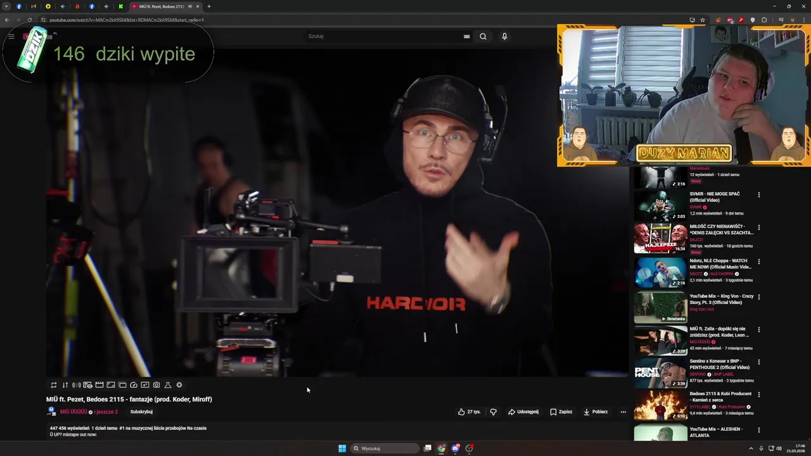The height and width of the screenshot is (456, 811).
Task: Open the on-screen keyboard icon in search box
Action: coord(467,36)
